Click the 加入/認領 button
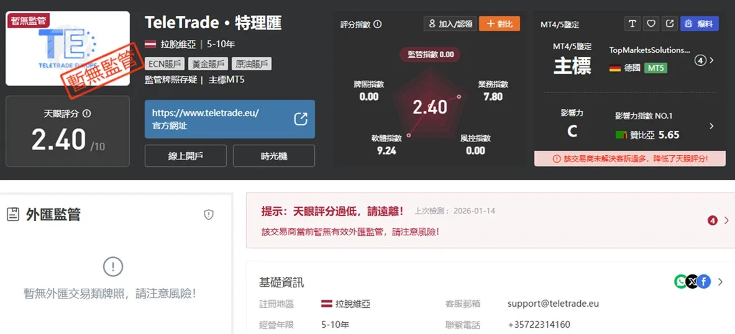This screenshot has height=334, width=735. pyautogui.click(x=450, y=24)
